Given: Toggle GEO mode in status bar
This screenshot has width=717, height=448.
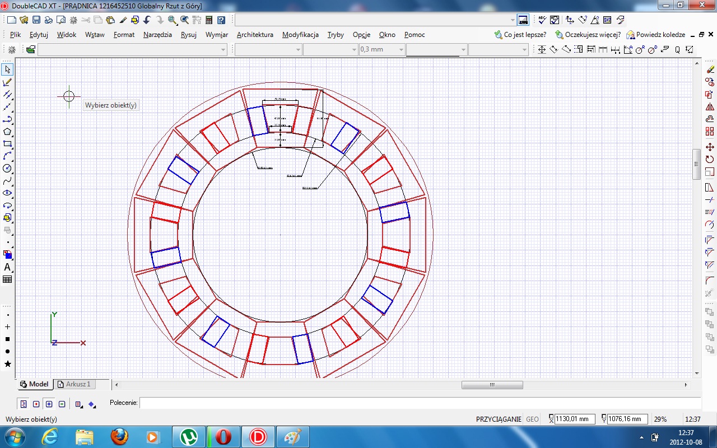Looking at the screenshot, I should [532, 419].
